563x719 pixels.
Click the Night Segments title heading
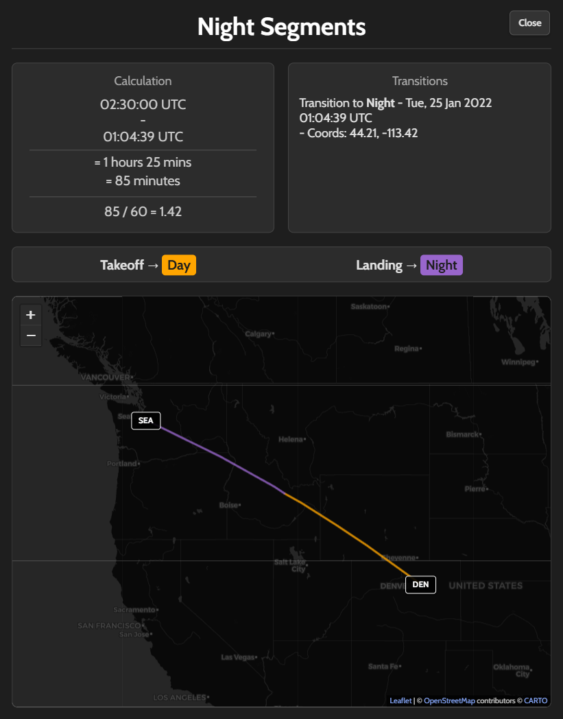281,26
